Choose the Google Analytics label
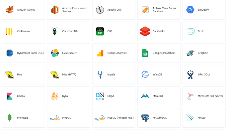This screenshot has width=229, height=130. coord(117,53)
